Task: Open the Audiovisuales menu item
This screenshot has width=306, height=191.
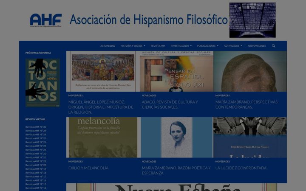Action: (257, 46)
